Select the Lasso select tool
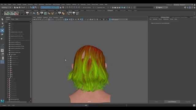The width and height of the screenshot is (196, 110). coord(2,23)
